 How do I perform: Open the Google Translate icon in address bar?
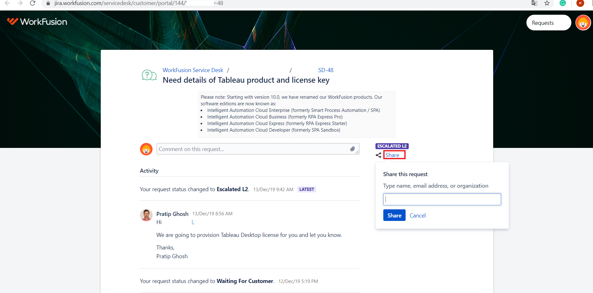coord(534,3)
